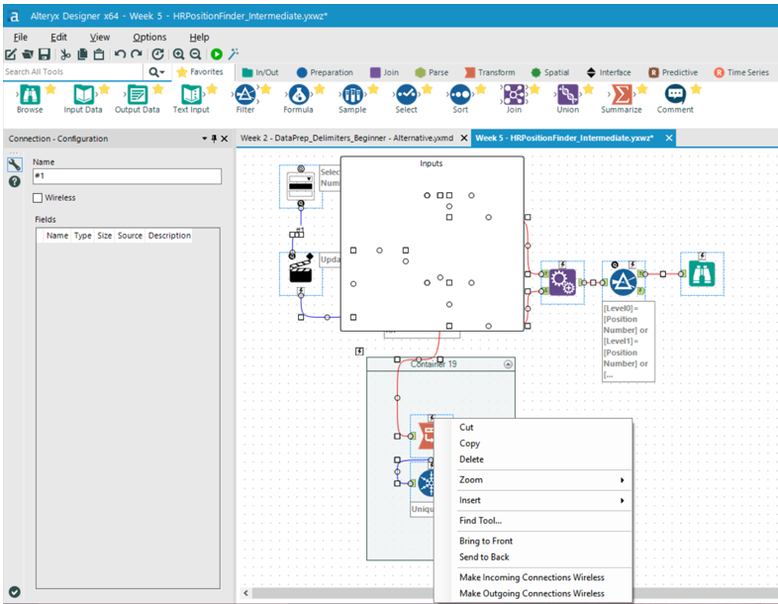Switch to the Preparation tool category tab
The width and height of the screenshot is (778, 604).
coord(323,72)
